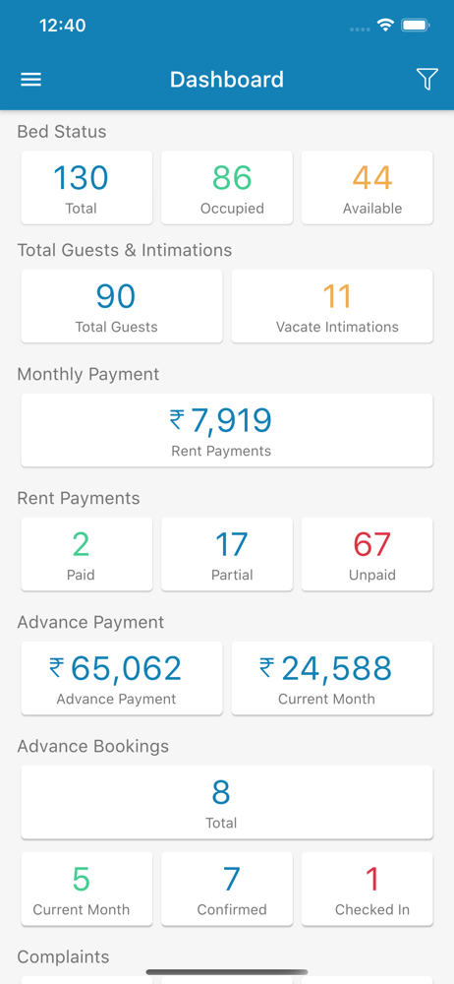
Task: Open the monthly Rent Payments amount card
Action: coord(227,430)
